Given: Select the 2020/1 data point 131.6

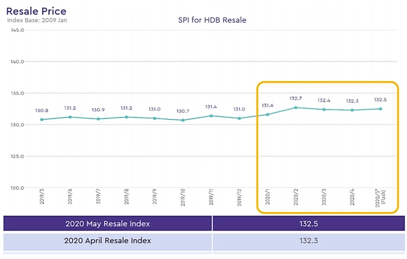Looking at the screenshot, I should [x=268, y=115].
